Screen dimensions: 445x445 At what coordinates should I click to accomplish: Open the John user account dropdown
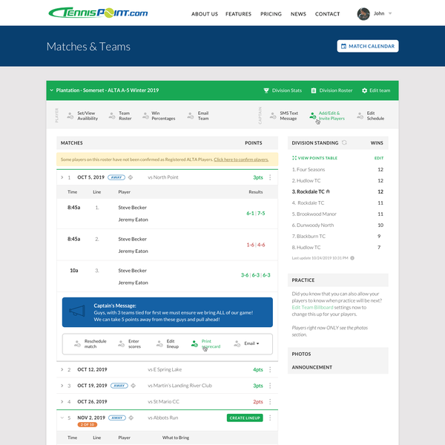click(x=375, y=13)
